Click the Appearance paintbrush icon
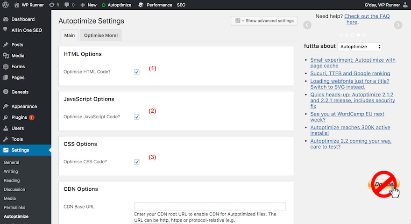The image size is (411, 224). [6, 106]
